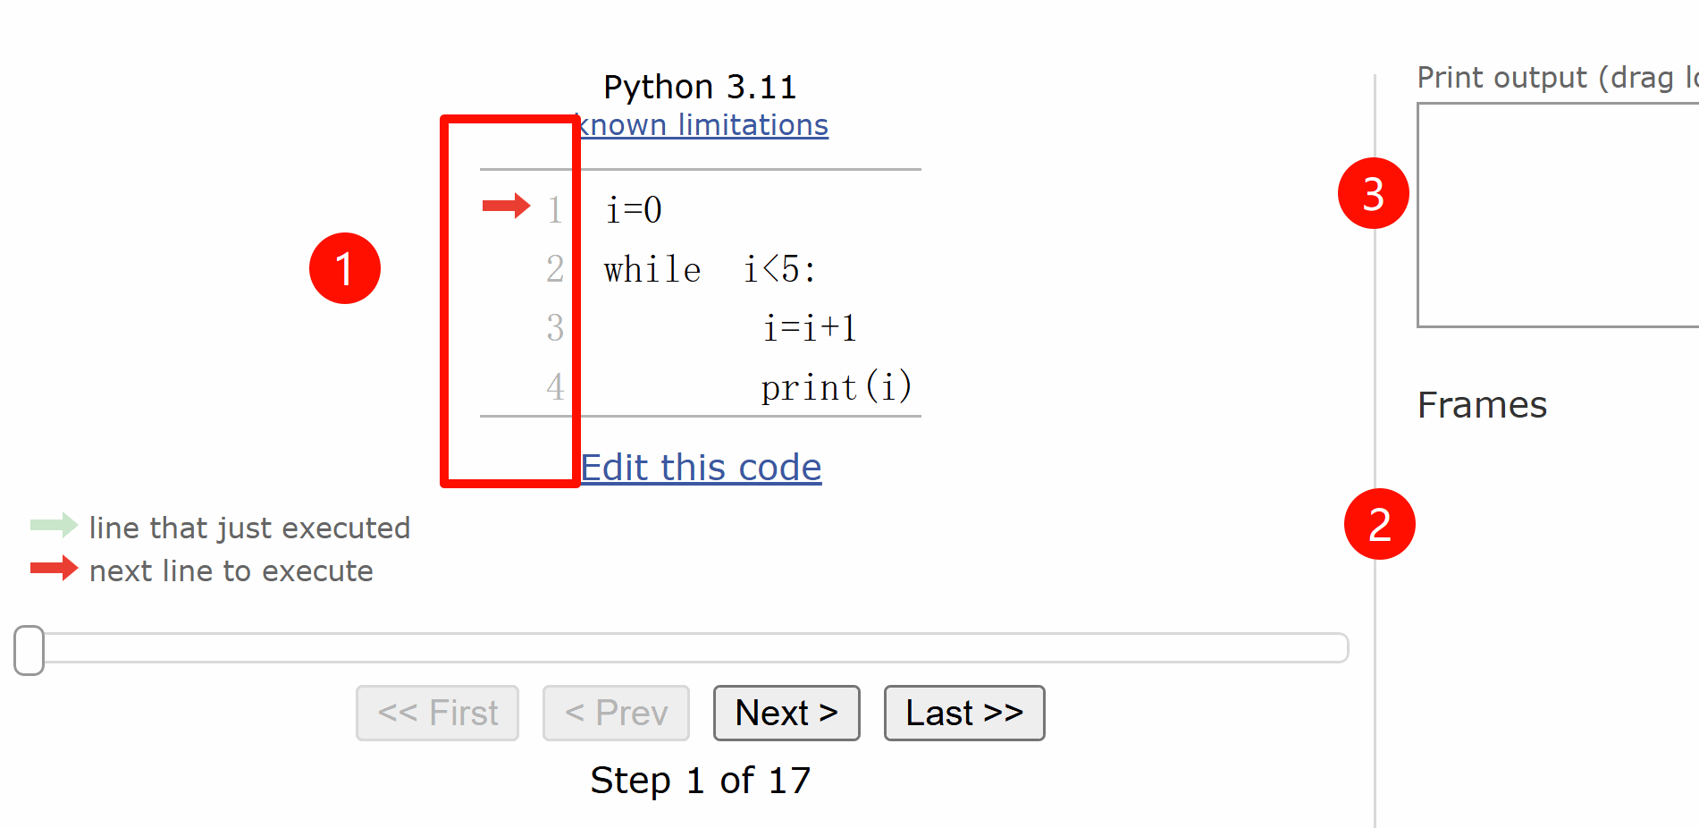The height and width of the screenshot is (828, 1699).
Task: Click line number 4 in the gutter
Action: [x=555, y=387]
